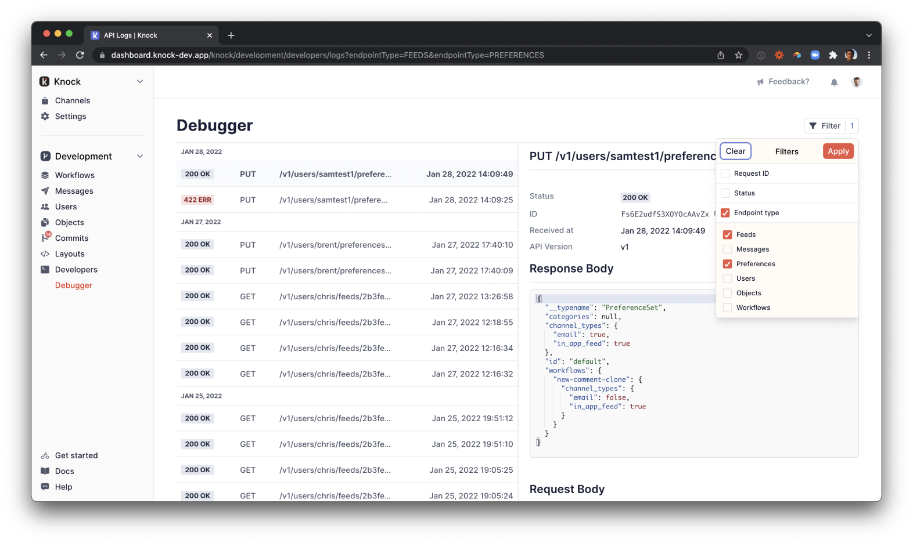Click the Docs book icon
This screenshot has width=913, height=543.
click(45, 471)
